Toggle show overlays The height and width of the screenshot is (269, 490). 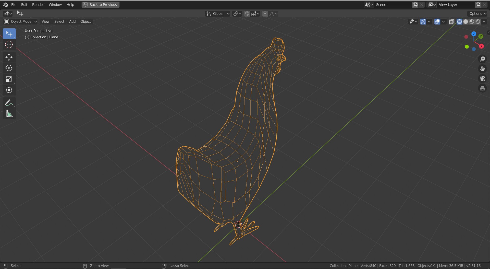[x=437, y=22]
